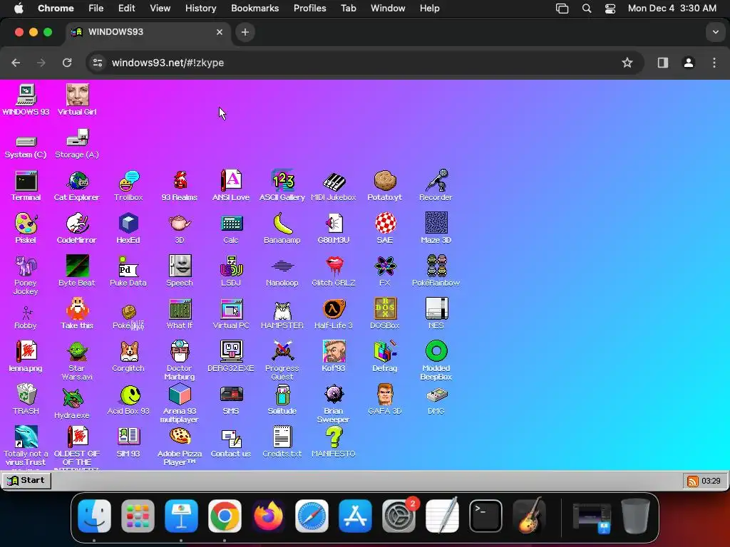Open the 3D teapot icon
Image resolution: width=730 pixels, height=547 pixels.
[180, 229]
